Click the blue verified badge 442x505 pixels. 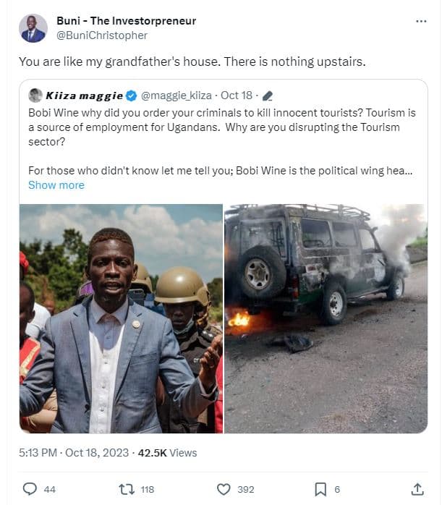(131, 96)
